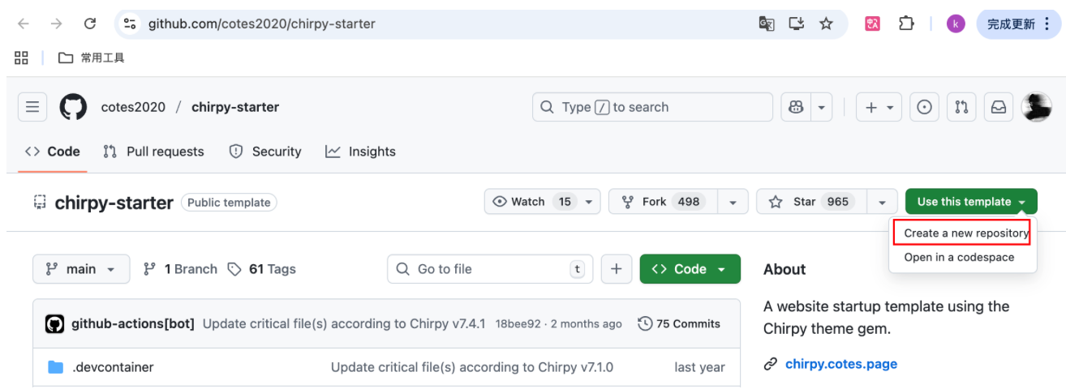Open the cotes2020 owner link

click(x=133, y=107)
